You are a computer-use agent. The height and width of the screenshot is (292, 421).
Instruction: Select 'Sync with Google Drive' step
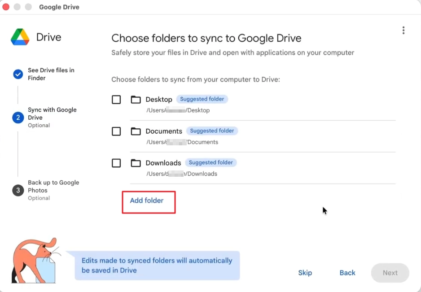click(x=52, y=117)
